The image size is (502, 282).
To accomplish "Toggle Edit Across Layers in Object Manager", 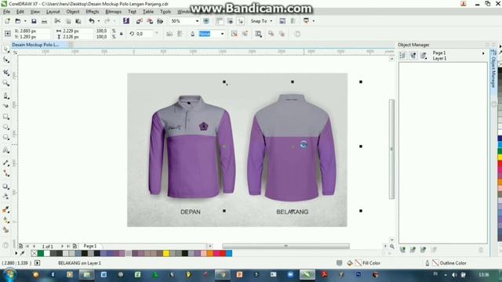I will pyautogui.click(x=413, y=56).
